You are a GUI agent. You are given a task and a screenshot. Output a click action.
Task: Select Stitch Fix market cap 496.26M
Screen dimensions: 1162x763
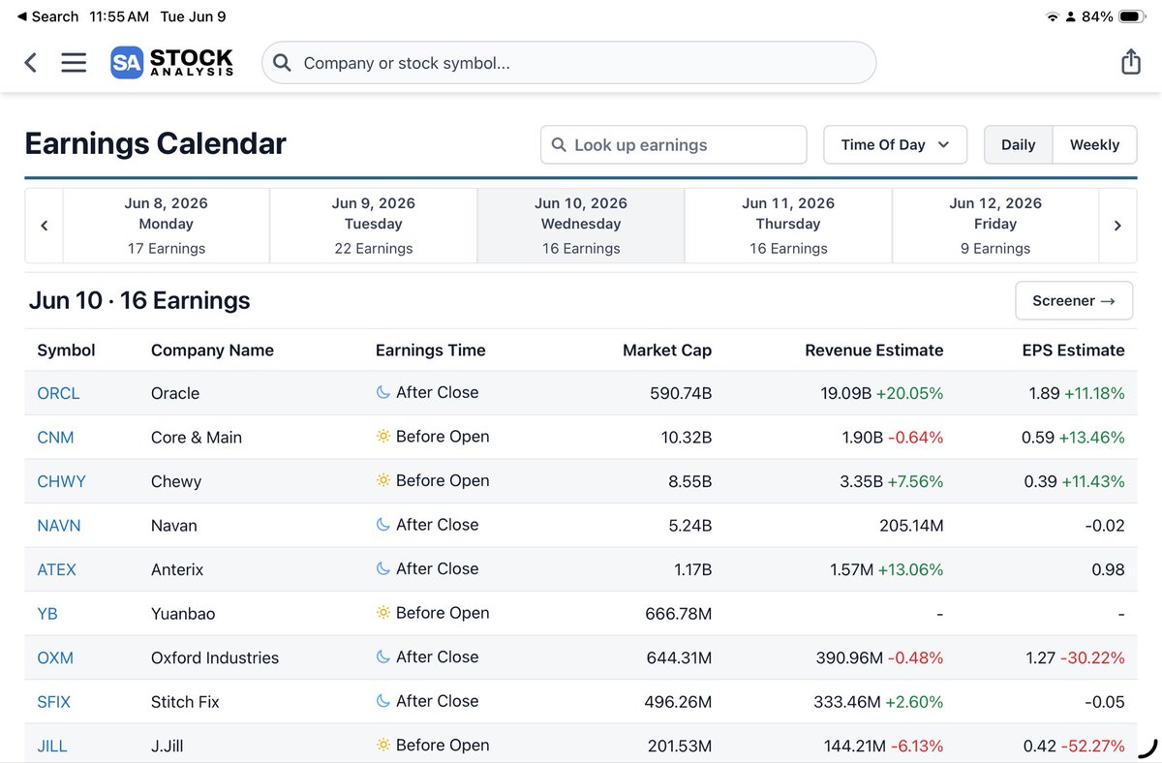pos(679,702)
